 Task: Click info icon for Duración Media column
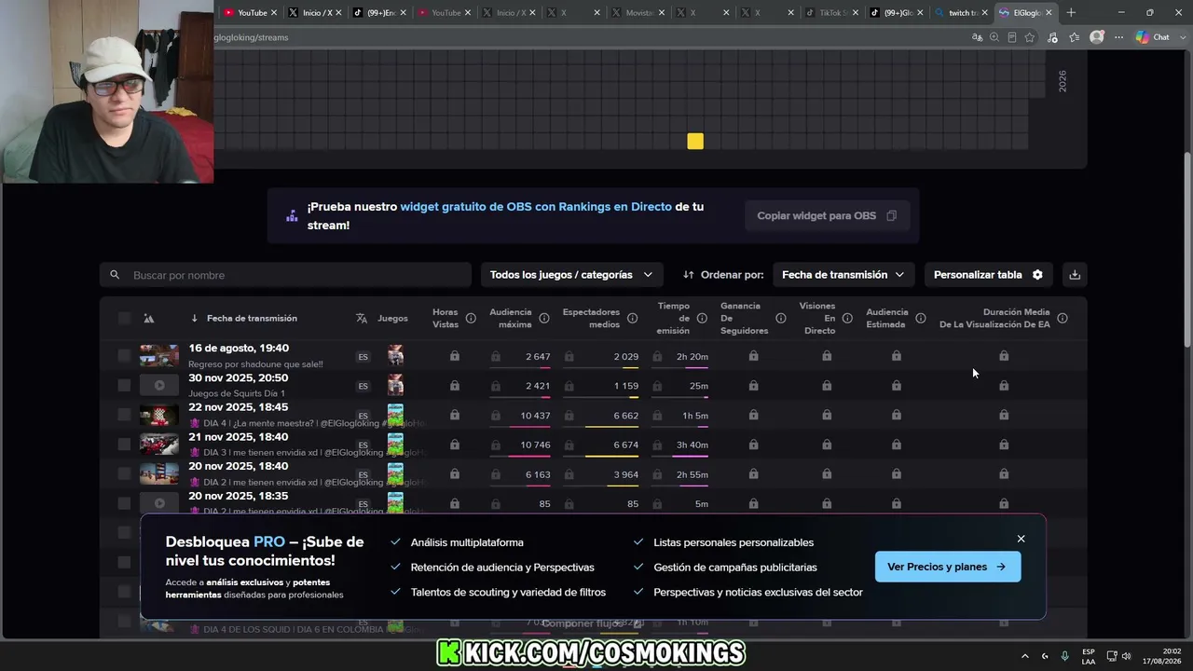click(x=1063, y=319)
